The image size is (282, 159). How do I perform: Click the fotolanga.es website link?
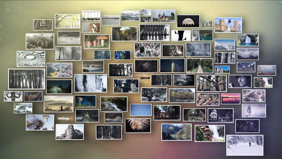pos(65,118)
